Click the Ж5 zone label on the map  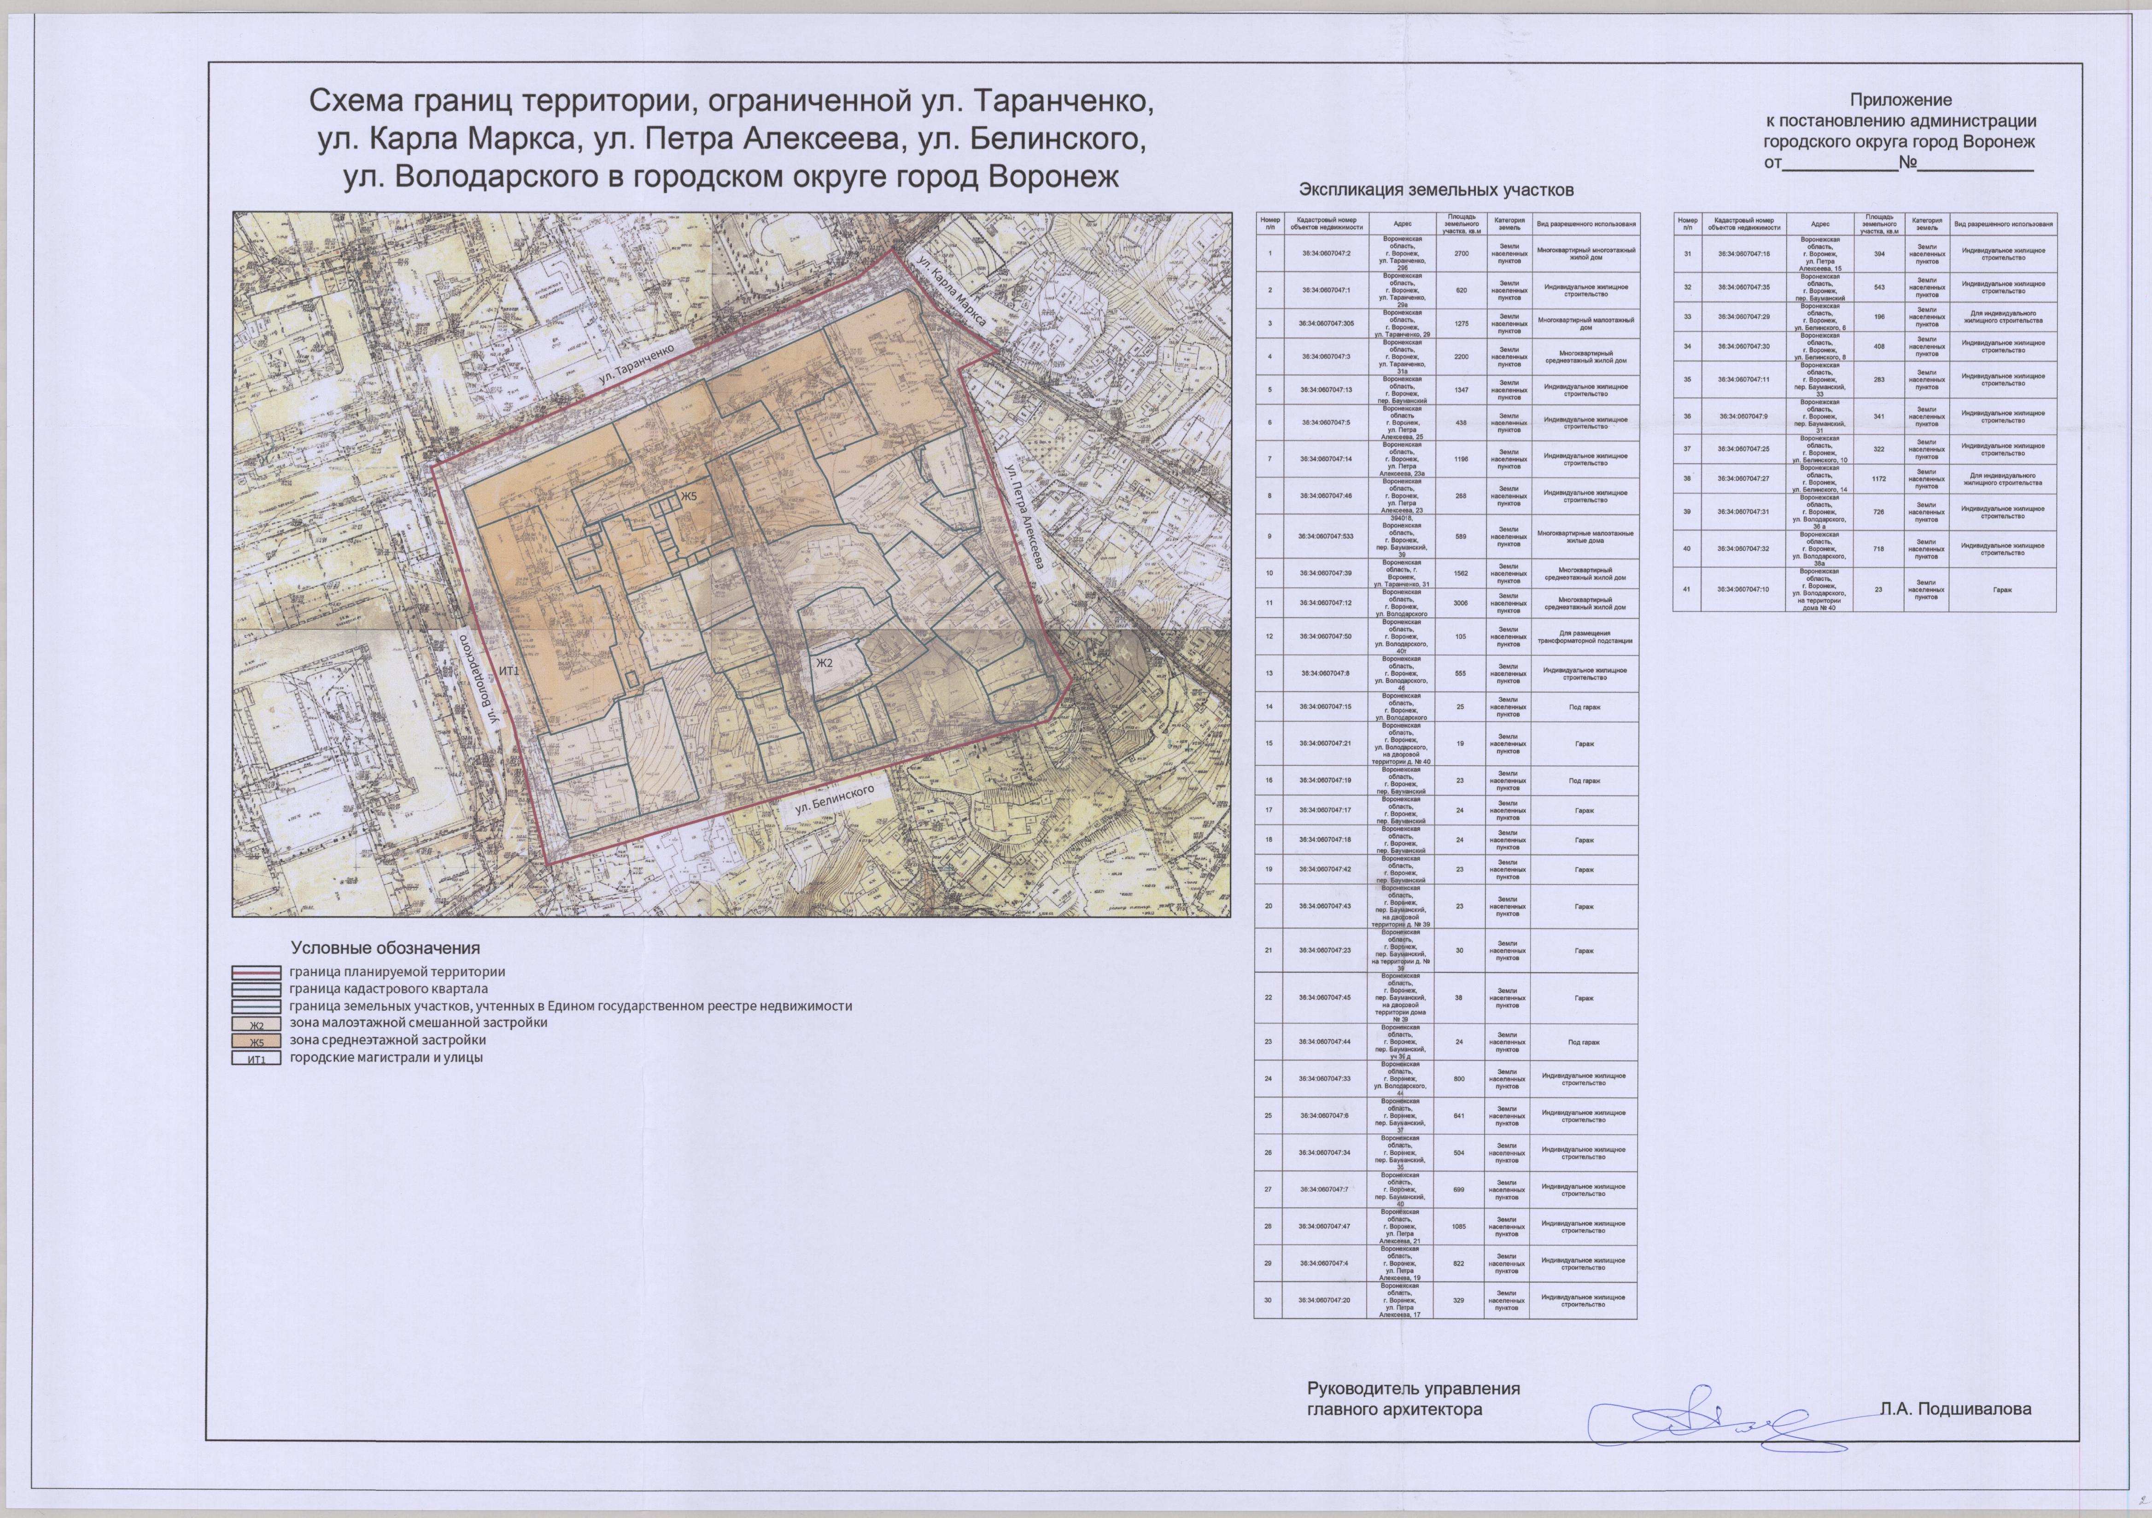[x=689, y=496]
